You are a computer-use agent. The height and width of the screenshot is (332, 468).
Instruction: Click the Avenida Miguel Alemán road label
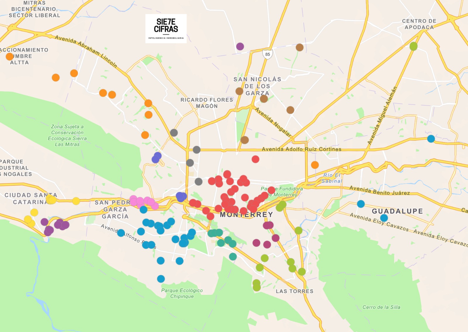tap(382, 116)
